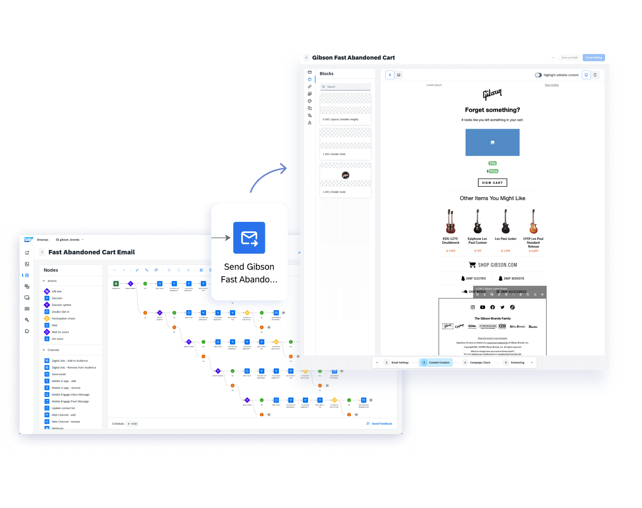Select the automation gear sidebar icon
The image size is (642, 508).
(x=27, y=275)
